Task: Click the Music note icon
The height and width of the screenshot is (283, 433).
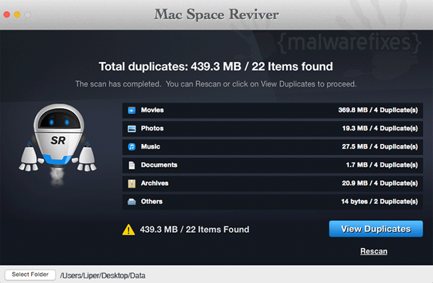Action: [132, 146]
